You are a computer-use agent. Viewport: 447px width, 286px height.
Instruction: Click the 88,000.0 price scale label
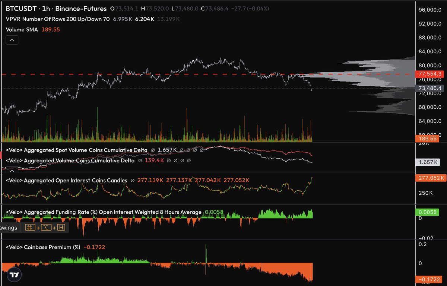431,38
